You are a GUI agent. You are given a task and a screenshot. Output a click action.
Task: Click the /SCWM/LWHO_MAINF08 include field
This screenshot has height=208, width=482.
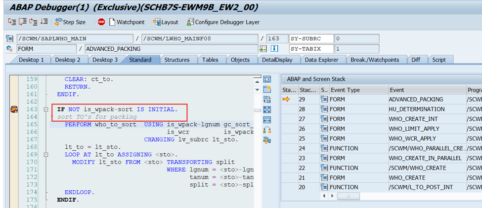point(200,38)
